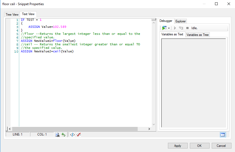The height and width of the screenshot is (152, 235).
Task: Click line number 10 in the gutter
Action: tap(16, 52)
